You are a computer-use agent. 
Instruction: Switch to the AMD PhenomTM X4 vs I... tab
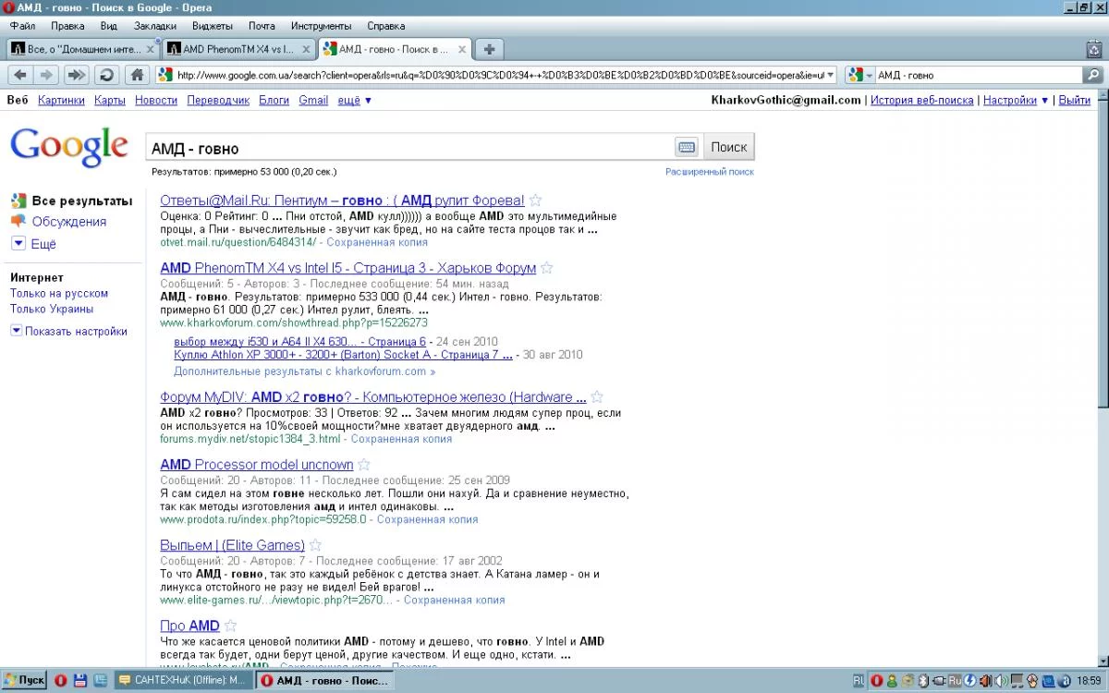click(238, 49)
